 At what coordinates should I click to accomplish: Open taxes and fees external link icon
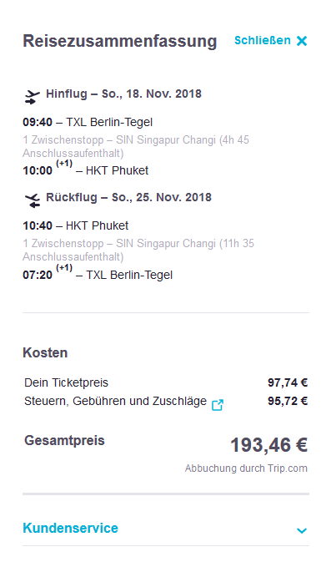tap(218, 405)
